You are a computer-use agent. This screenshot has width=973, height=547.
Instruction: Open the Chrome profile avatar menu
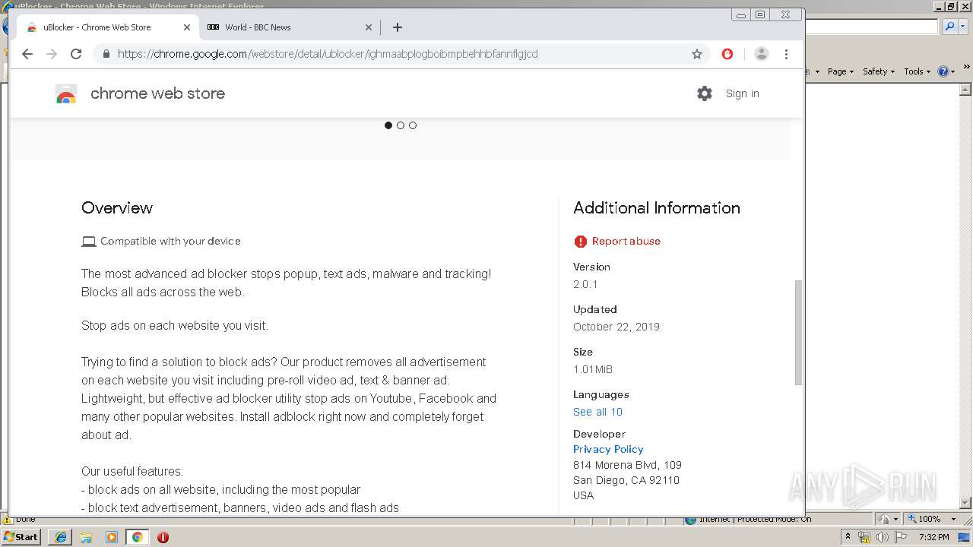click(762, 54)
